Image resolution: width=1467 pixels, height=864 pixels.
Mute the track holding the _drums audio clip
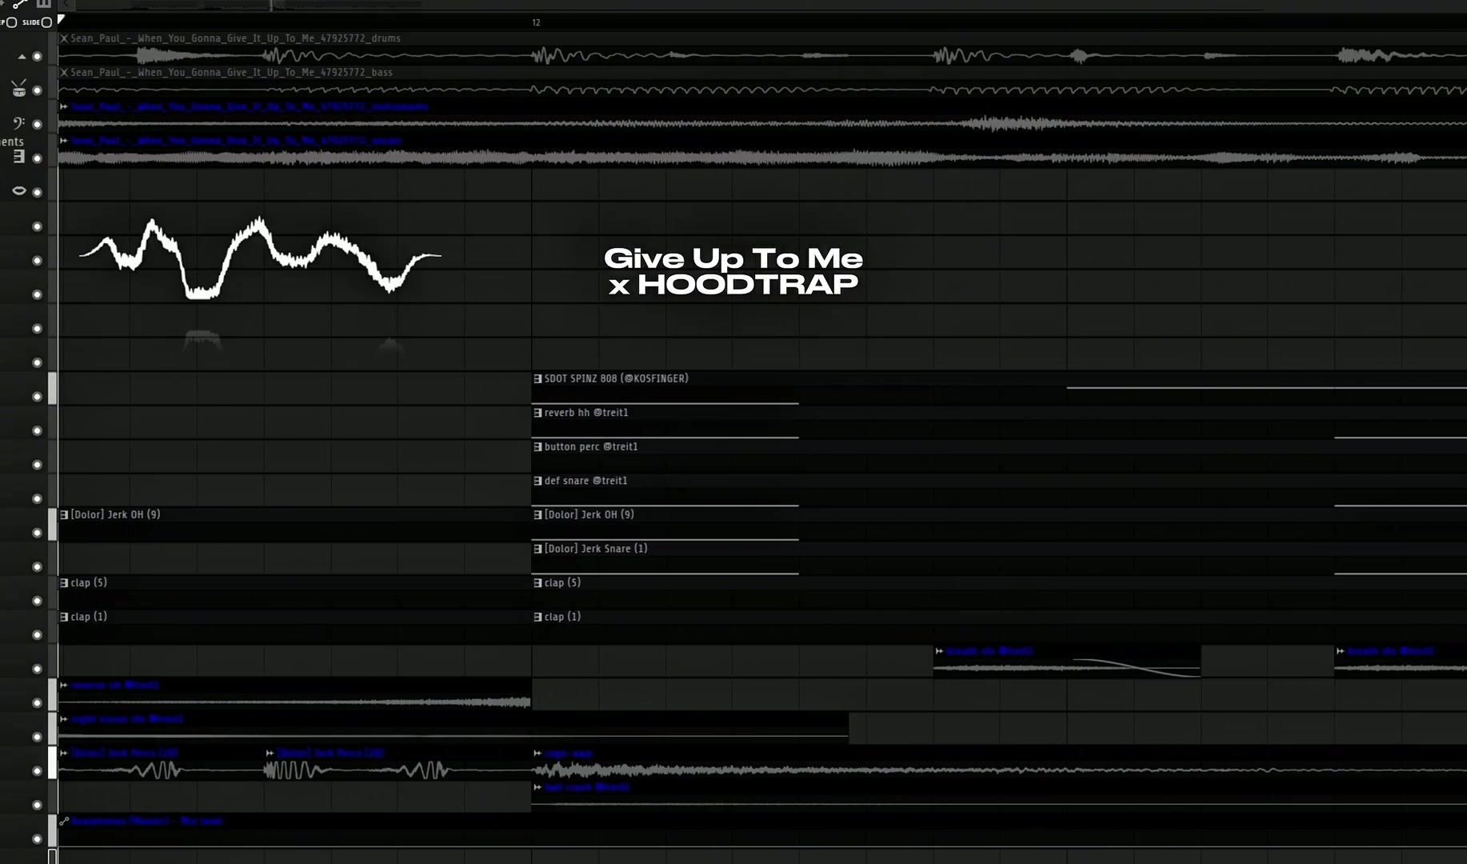[x=37, y=56]
